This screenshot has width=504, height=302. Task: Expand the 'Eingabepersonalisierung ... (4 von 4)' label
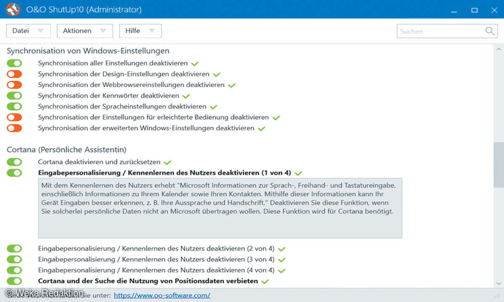(x=156, y=270)
